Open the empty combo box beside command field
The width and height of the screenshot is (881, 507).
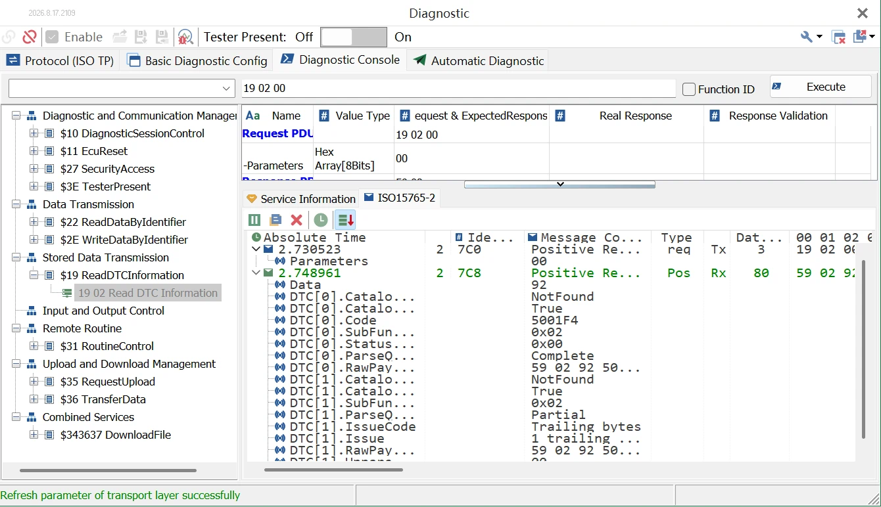pyautogui.click(x=122, y=88)
